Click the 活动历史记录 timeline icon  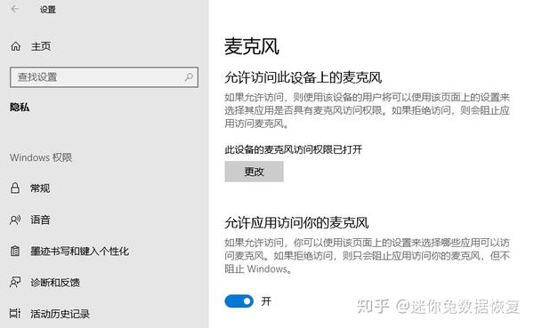15,314
